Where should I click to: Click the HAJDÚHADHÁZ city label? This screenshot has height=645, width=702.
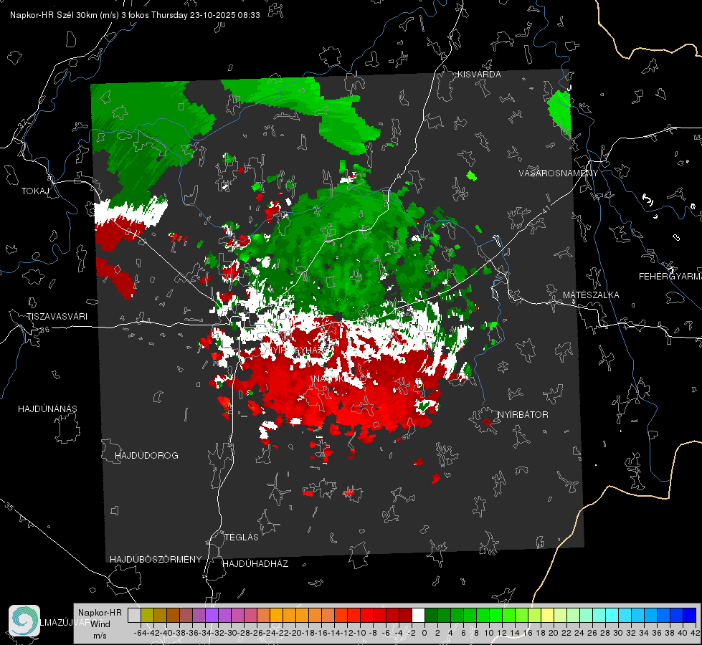pyautogui.click(x=255, y=563)
